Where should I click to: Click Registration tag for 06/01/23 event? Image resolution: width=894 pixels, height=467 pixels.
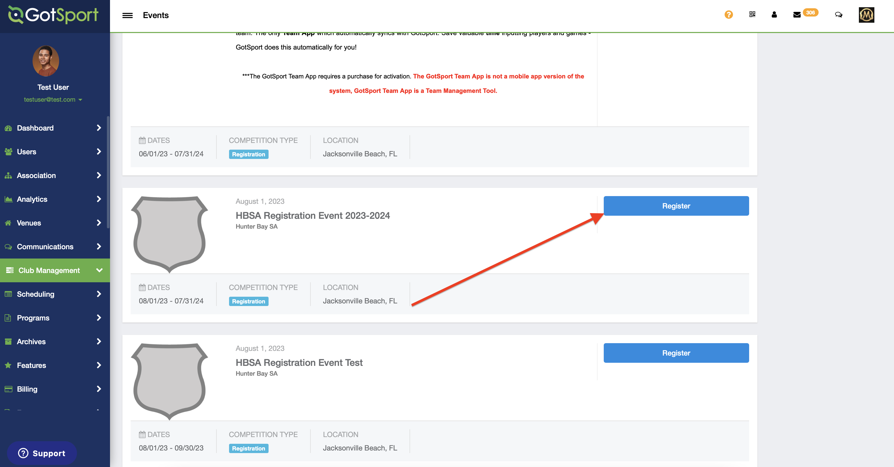pyautogui.click(x=248, y=154)
